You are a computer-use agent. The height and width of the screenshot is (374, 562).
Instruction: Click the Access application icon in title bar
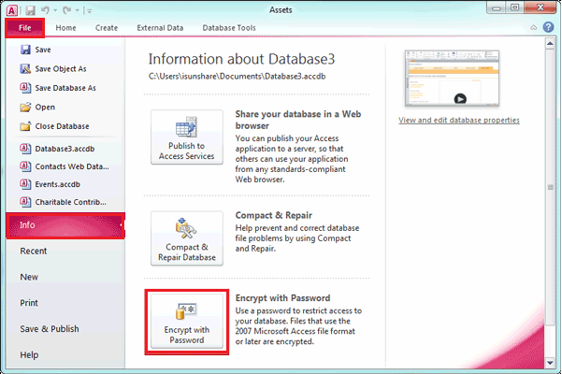[x=11, y=10]
